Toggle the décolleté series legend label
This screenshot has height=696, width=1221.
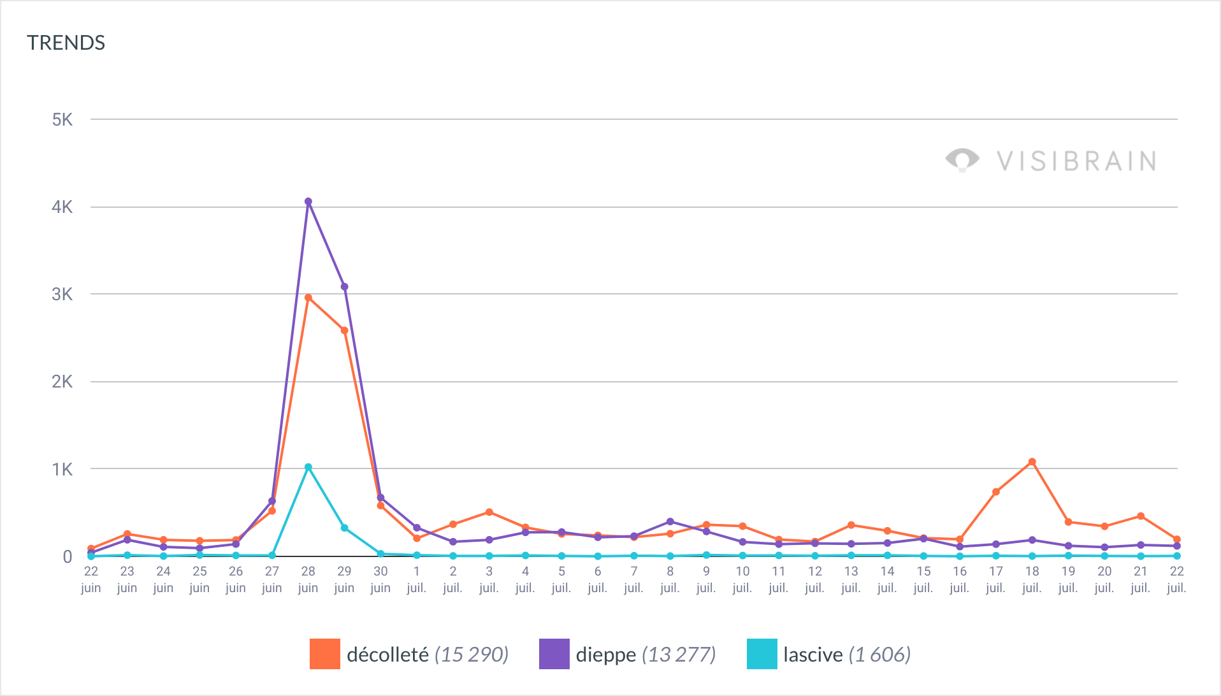click(427, 655)
